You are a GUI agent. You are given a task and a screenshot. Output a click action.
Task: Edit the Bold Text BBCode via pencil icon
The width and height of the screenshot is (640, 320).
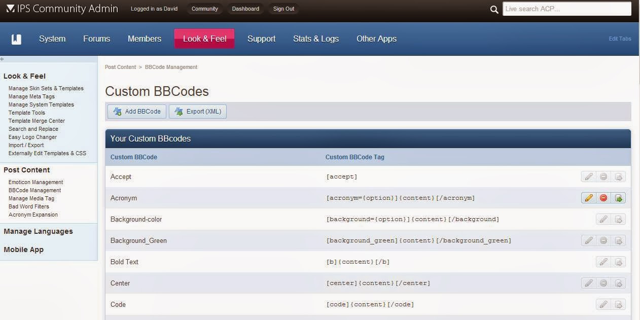(x=603, y=262)
